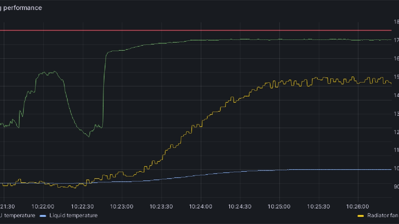Image resolution: width=399 pixels, height=224 pixels.
Task: Click the 10:25:30 time axis label
Action: point(319,206)
